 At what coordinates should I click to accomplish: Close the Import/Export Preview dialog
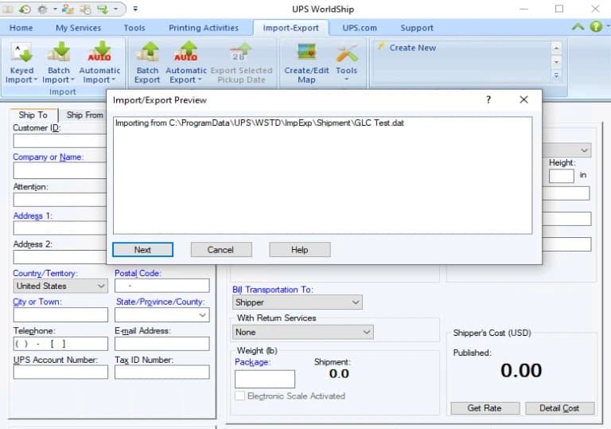[x=523, y=99]
